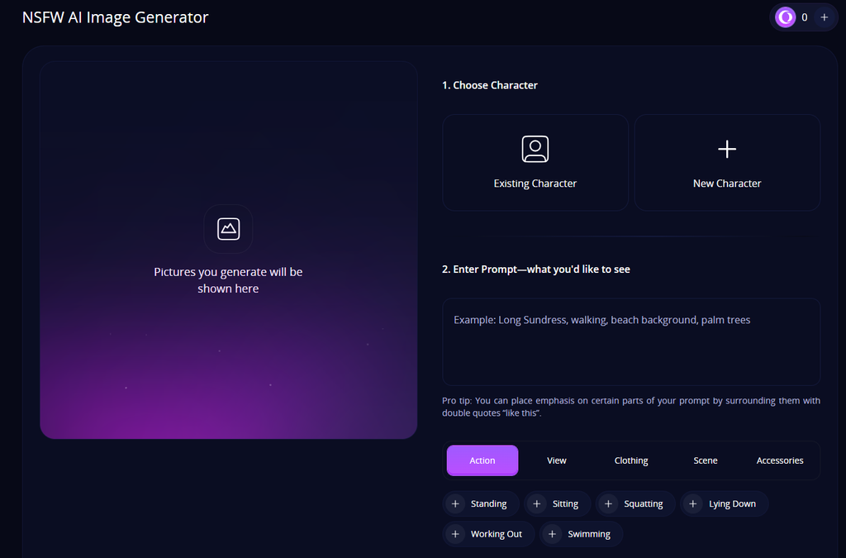
Task: Switch to the View tab
Action: 556,460
